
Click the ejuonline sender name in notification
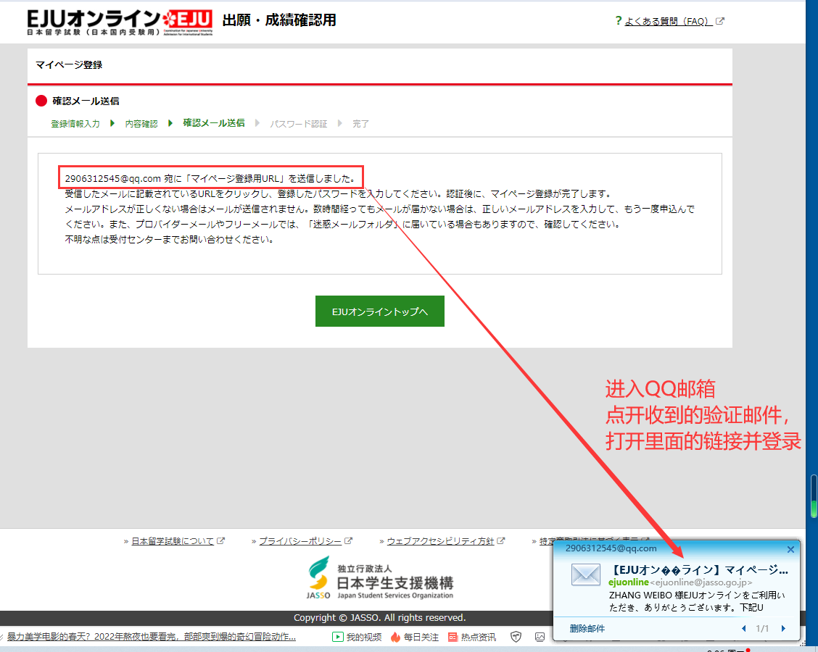[x=629, y=582]
